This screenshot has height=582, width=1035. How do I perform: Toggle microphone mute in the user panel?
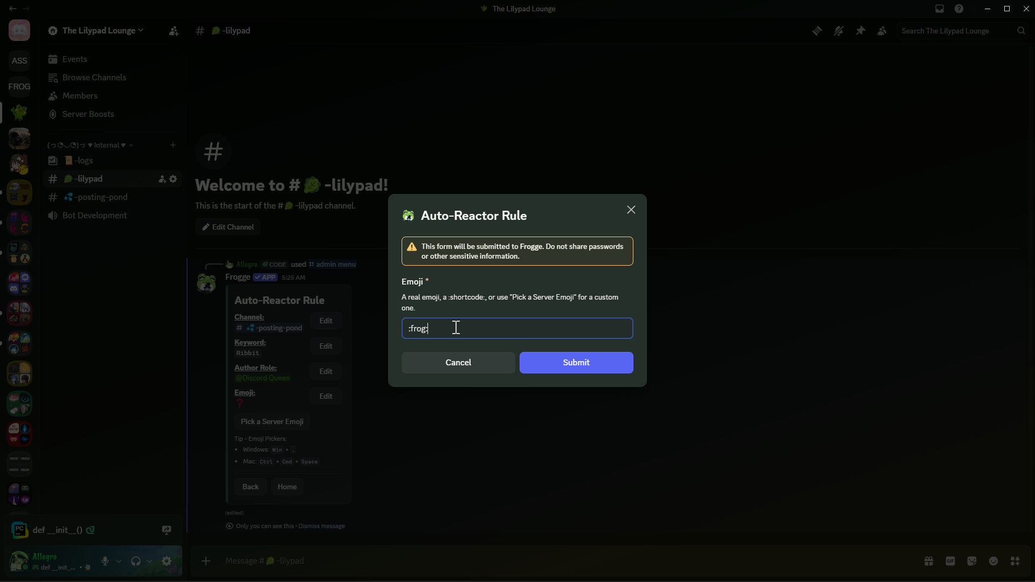105,561
